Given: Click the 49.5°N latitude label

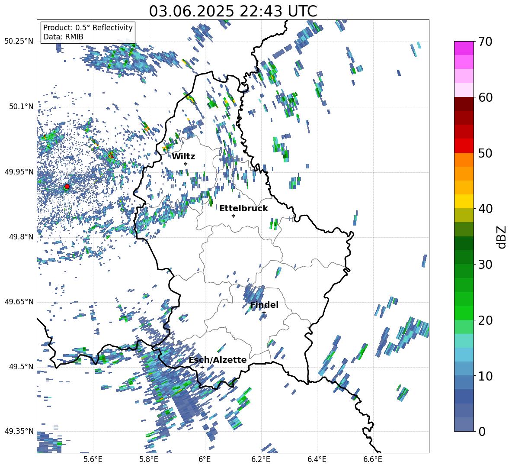Looking at the screenshot, I should click(x=21, y=366).
